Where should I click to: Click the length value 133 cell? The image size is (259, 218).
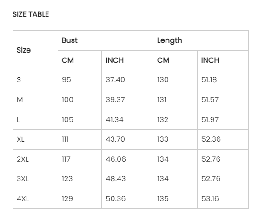175,139
